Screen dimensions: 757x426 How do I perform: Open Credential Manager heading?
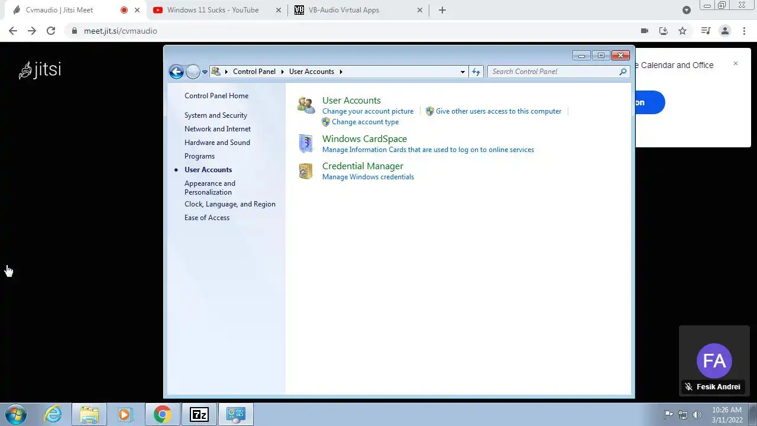(363, 166)
